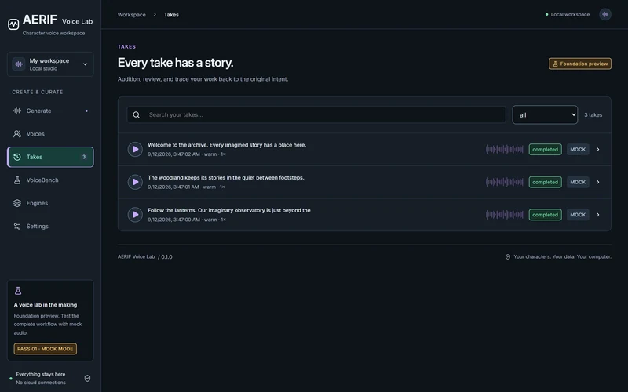Click MOCK tag on 'Welcome to the archive'
Screen dimensions: 628x392
(x=578, y=149)
